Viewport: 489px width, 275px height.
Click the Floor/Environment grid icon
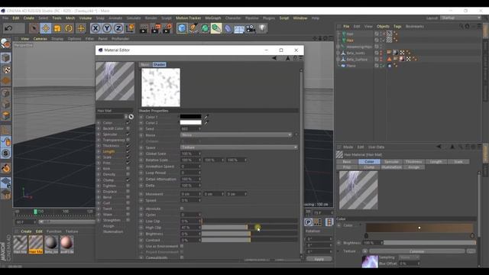[239, 29]
